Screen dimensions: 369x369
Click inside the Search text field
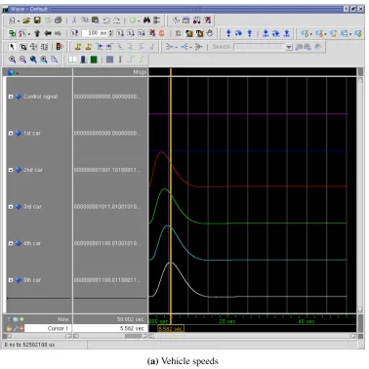[260, 47]
